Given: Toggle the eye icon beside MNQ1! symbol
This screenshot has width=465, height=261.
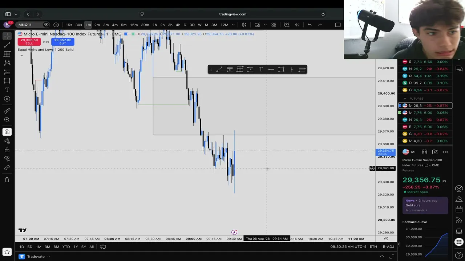Looking at the screenshot, I should point(46,25).
